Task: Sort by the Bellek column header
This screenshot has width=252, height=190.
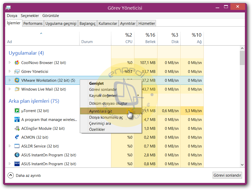Action: 146,38
